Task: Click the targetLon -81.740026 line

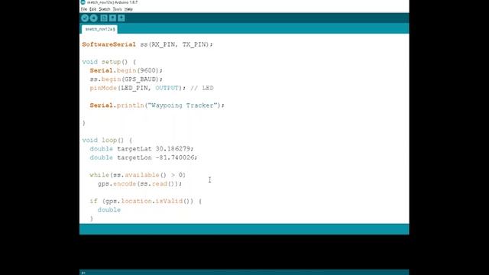Action: click(x=144, y=158)
